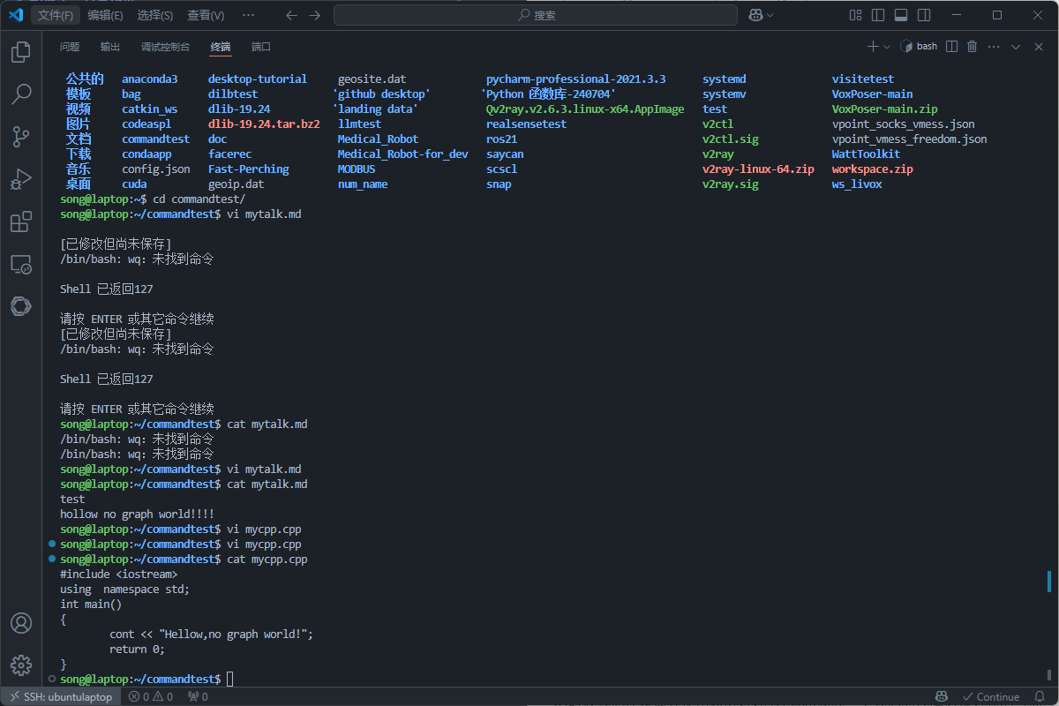The height and width of the screenshot is (706, 1059).
Task: Open Source Control view
Action: click(x=20, y=137)
